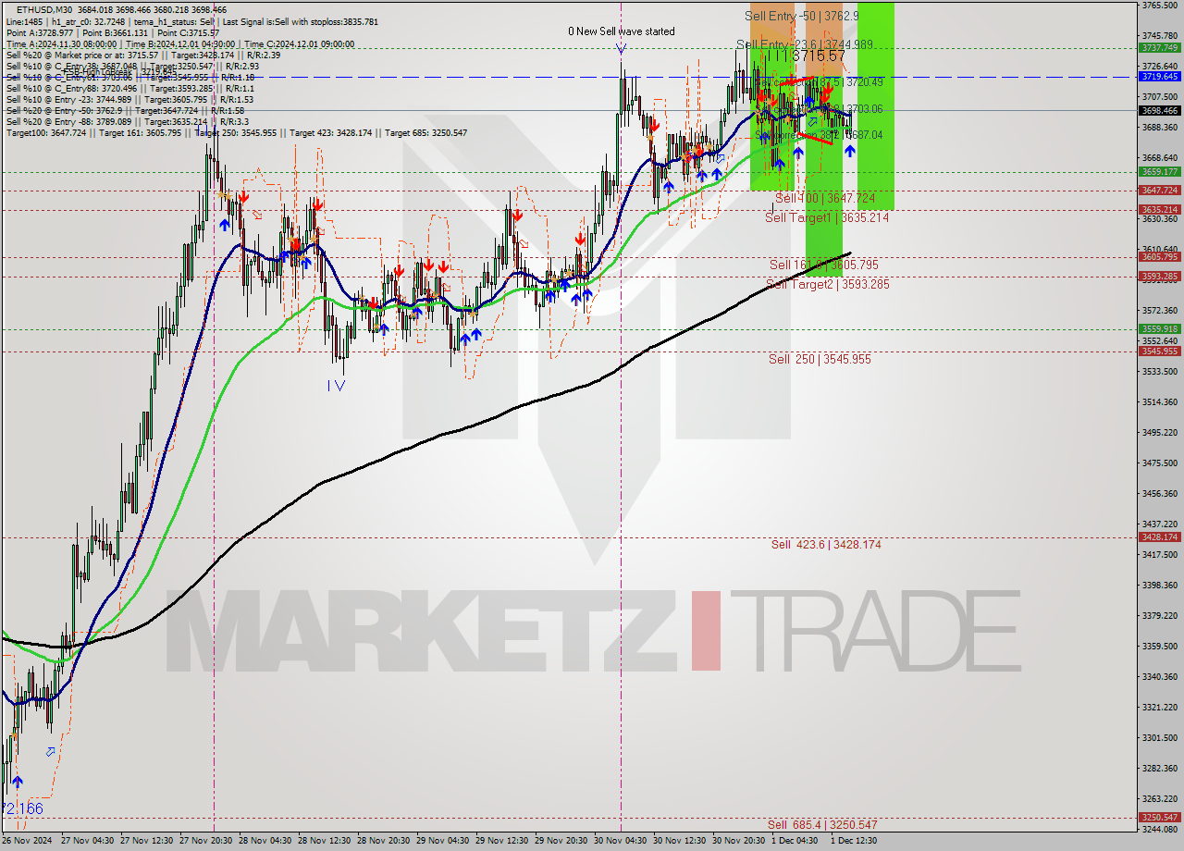This screenshot has width=1184, height=851.
Task: Click 'Sell Target1 | 3635.214' label
Action: coord(827,217)
